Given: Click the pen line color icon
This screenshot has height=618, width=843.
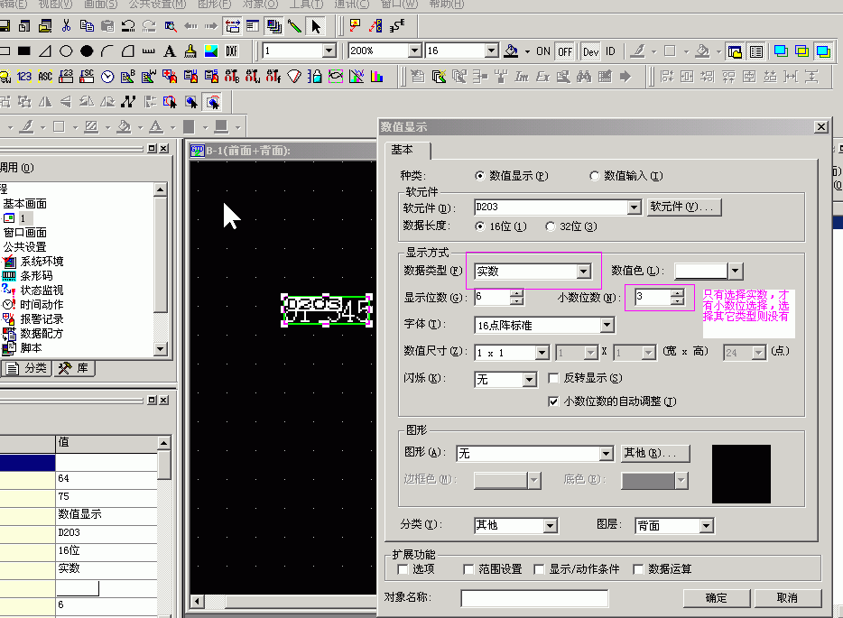Looking at the screenshot, I should point(638,51).
